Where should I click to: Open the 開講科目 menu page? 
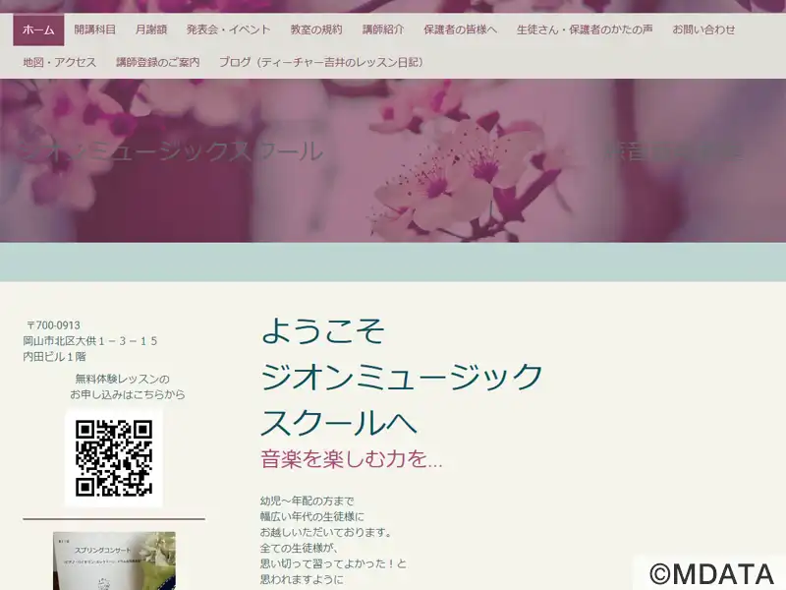tap(94, 29)
